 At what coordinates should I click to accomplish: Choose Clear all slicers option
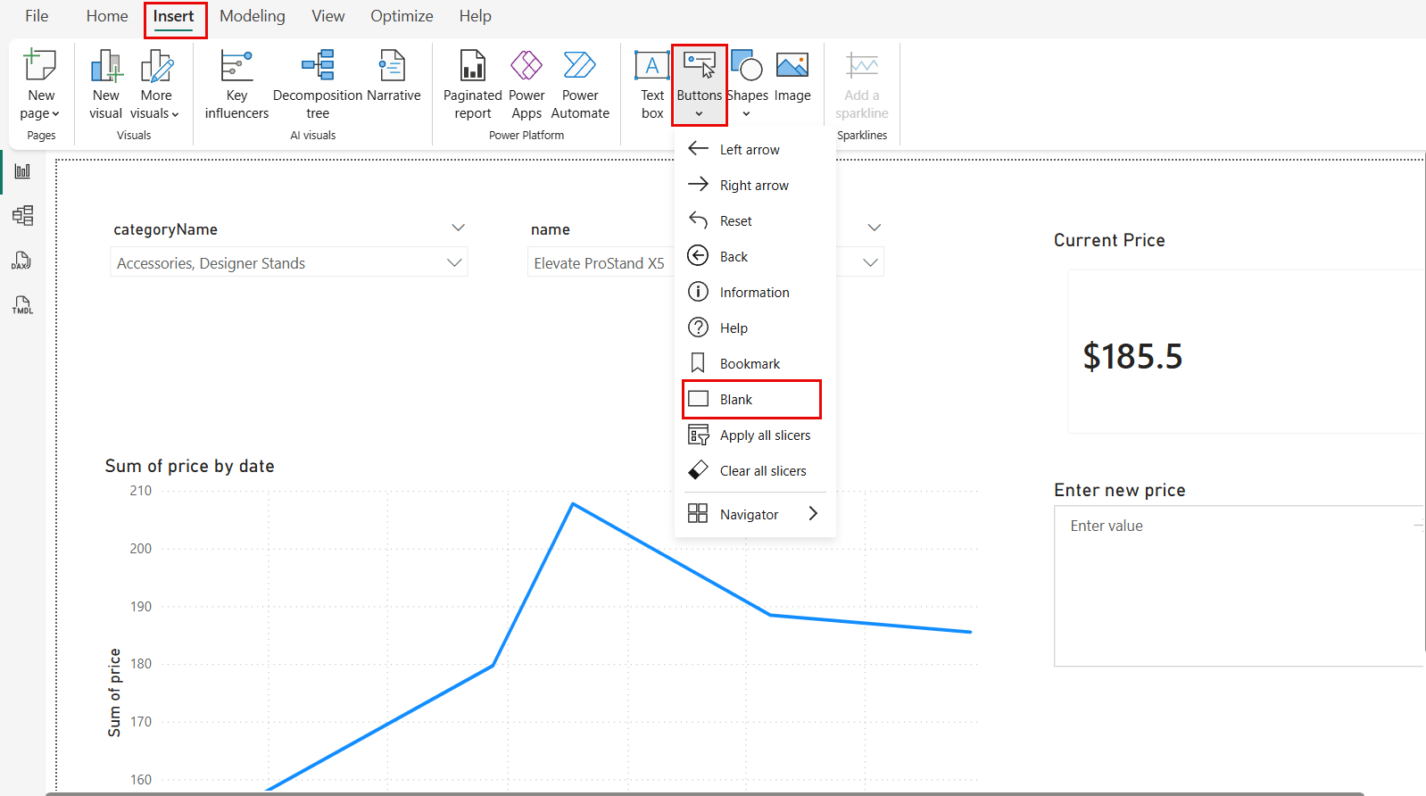click(x=755, y=470)
